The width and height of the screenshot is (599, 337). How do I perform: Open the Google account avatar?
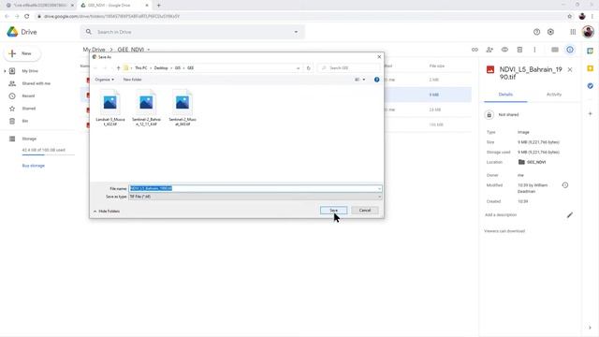click(588, 32)
